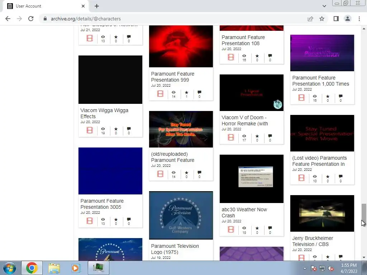Screen dimensions: 367x275
Task: Click views eye icon on Lost video card
Action: tap(315, 176)
